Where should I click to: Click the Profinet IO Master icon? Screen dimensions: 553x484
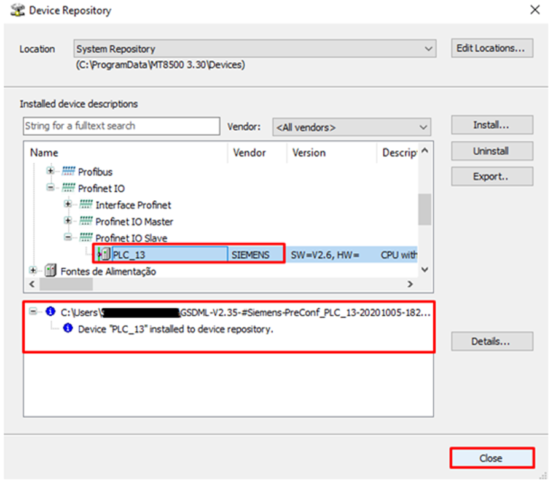[85, 222]
